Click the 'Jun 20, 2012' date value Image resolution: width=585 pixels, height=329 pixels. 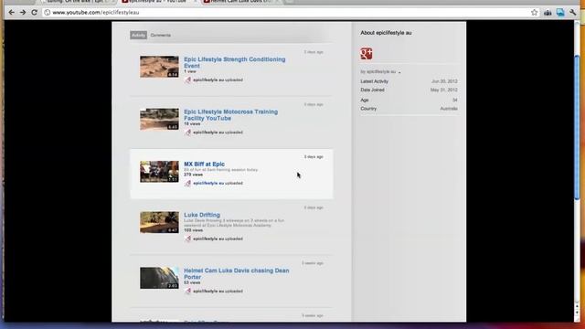coord(444,81)
